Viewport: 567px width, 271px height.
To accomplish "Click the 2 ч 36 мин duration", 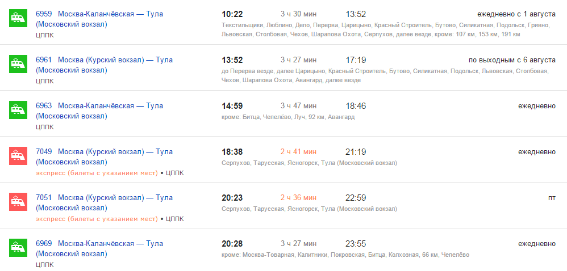I will (298, 198).
